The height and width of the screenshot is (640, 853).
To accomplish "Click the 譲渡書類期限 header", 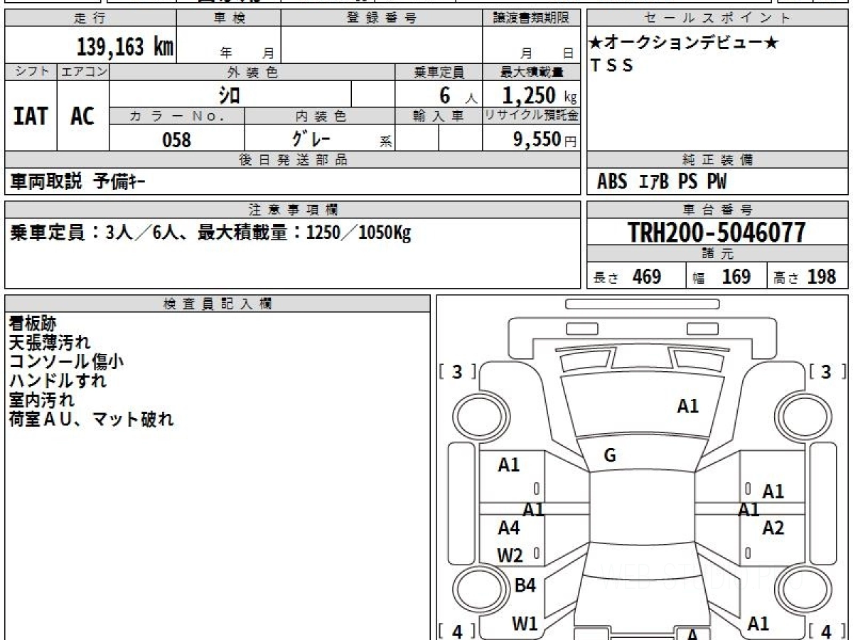I will (x=532, y=18).
